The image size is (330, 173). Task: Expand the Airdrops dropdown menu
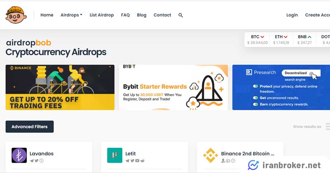coord(71,15)
